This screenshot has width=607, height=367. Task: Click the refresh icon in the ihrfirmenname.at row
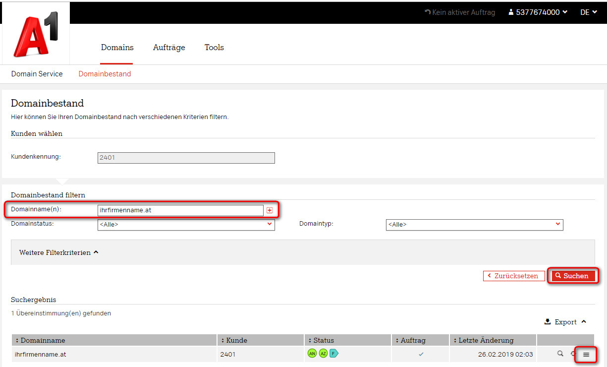tap(573, 354)
